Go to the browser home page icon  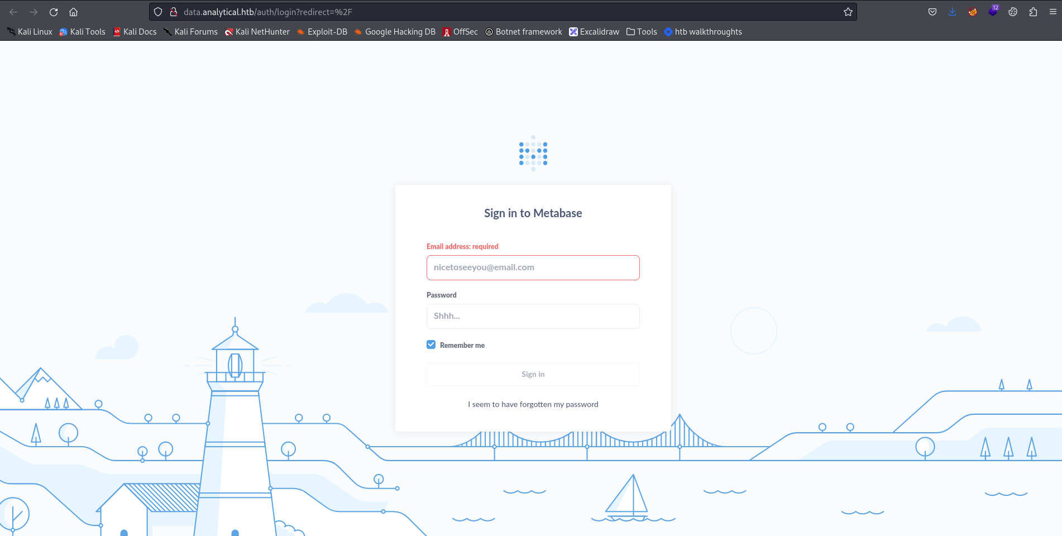click(73, 12)
